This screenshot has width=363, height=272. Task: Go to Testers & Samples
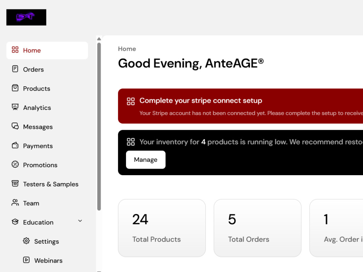pos(47,184)
